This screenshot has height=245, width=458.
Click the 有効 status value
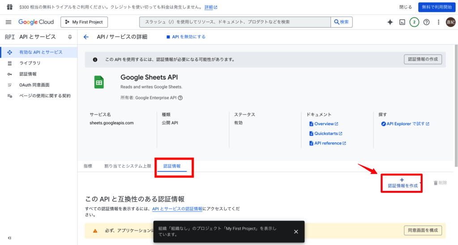click(x=238, y=123)
